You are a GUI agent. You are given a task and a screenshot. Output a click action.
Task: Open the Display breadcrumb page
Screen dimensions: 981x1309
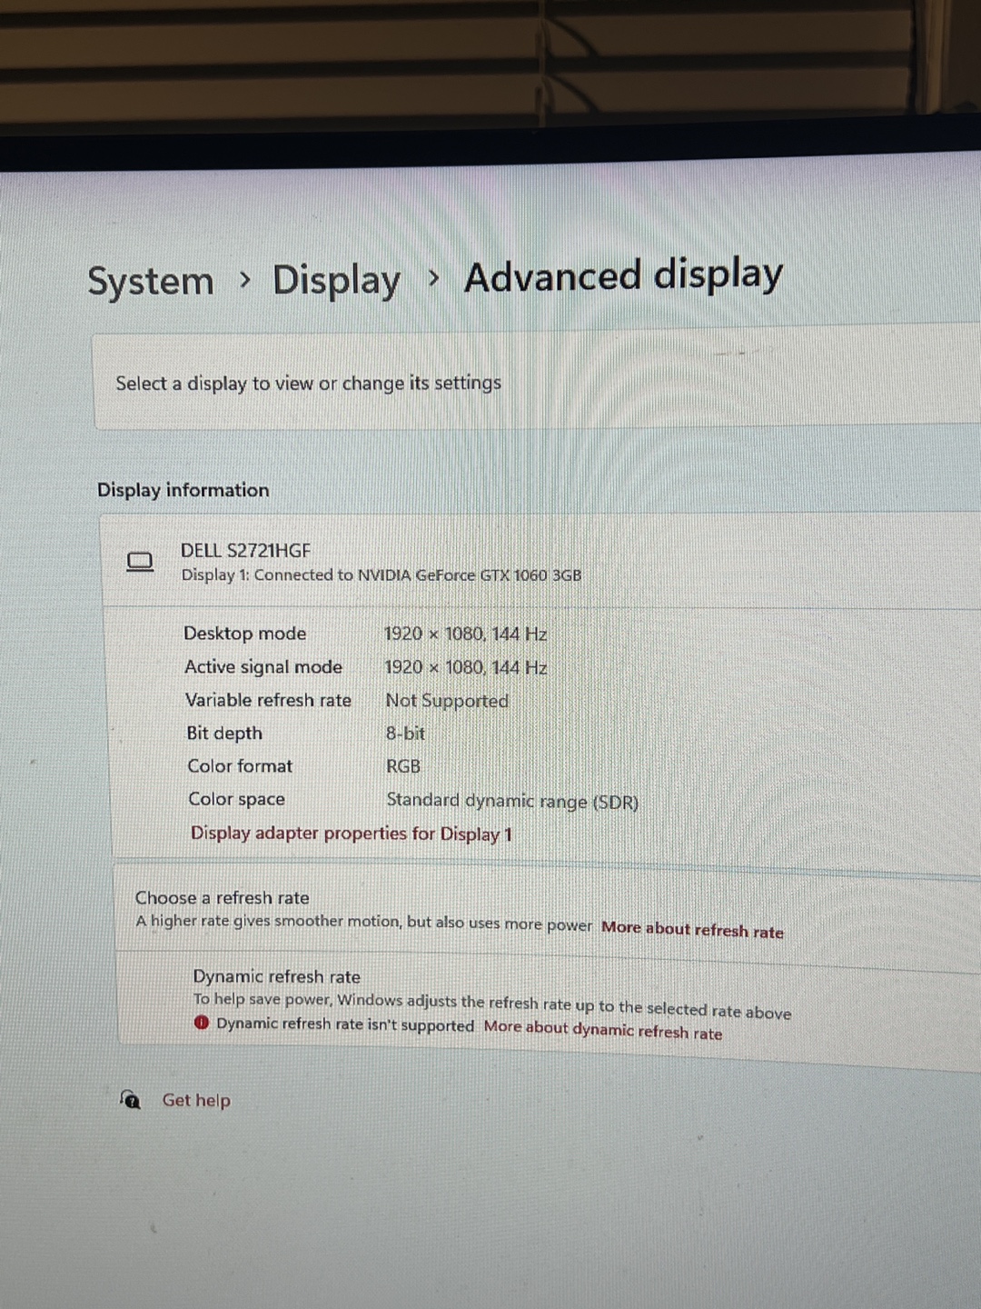coord(336,280)
